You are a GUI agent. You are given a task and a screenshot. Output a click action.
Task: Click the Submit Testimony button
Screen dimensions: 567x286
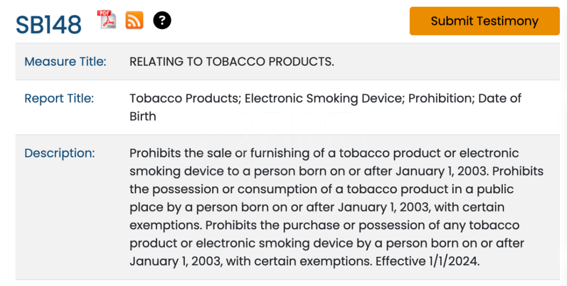point(484,21)
